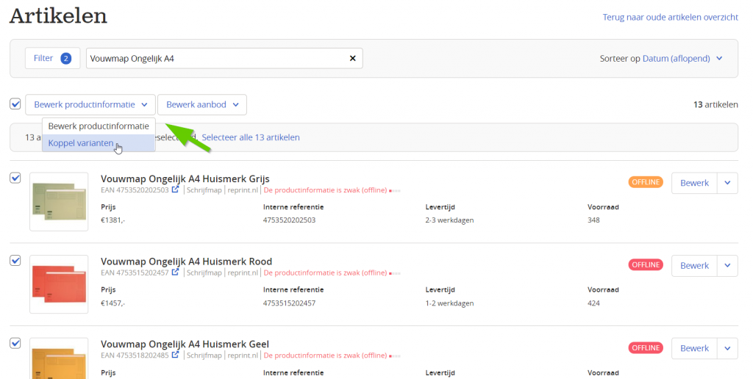The width and height of the screenshot is (753, 379).
Task: Uncheck the Vouwmap Ongelijk A4 Huismerk Rood checkbox
Action: 15,261
